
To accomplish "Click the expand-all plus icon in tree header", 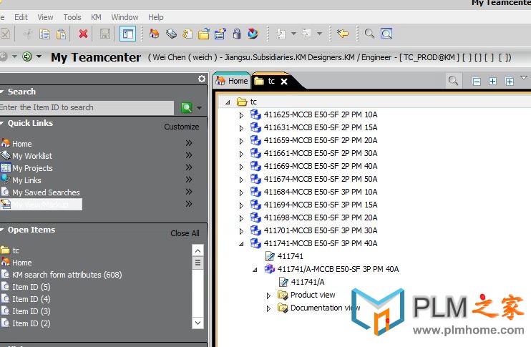I will coord(510,82).
